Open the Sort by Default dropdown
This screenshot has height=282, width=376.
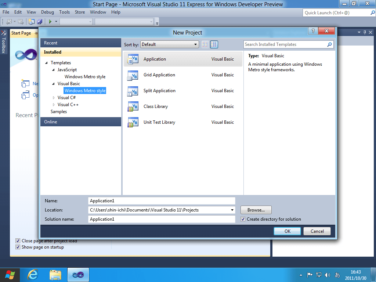click(170, 44)
